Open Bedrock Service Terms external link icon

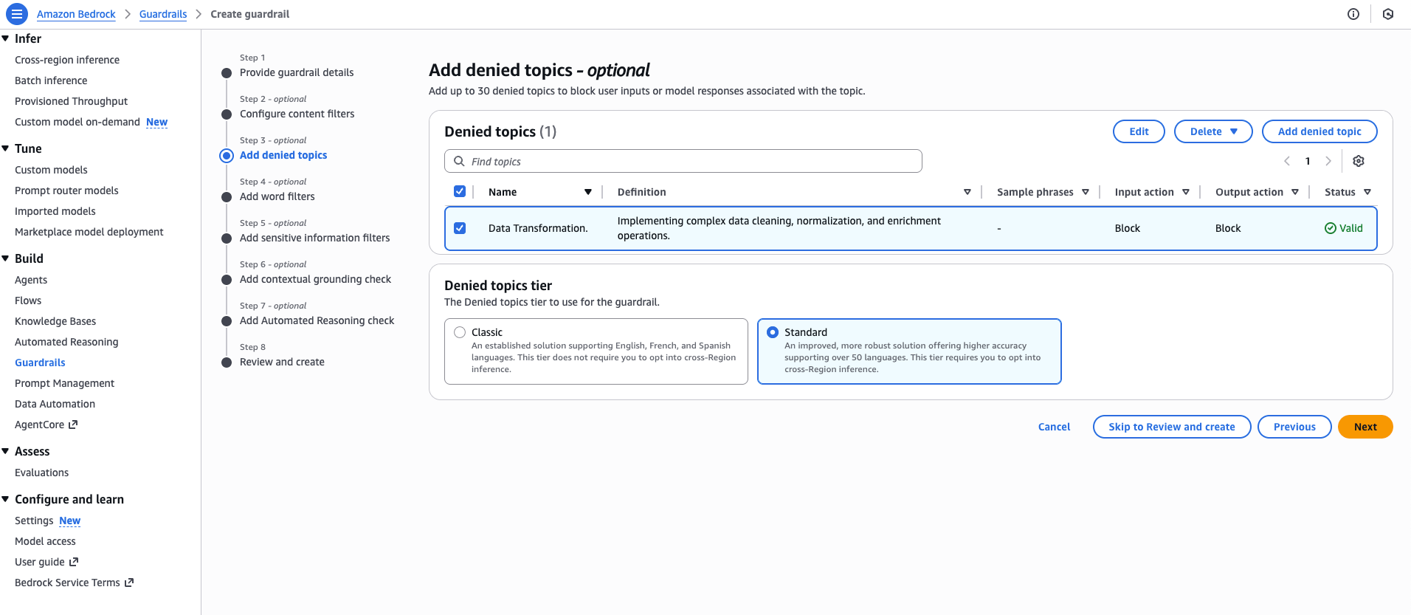coord(129,583)
